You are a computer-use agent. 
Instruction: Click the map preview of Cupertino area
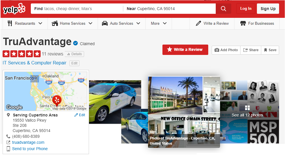point(46,91)
